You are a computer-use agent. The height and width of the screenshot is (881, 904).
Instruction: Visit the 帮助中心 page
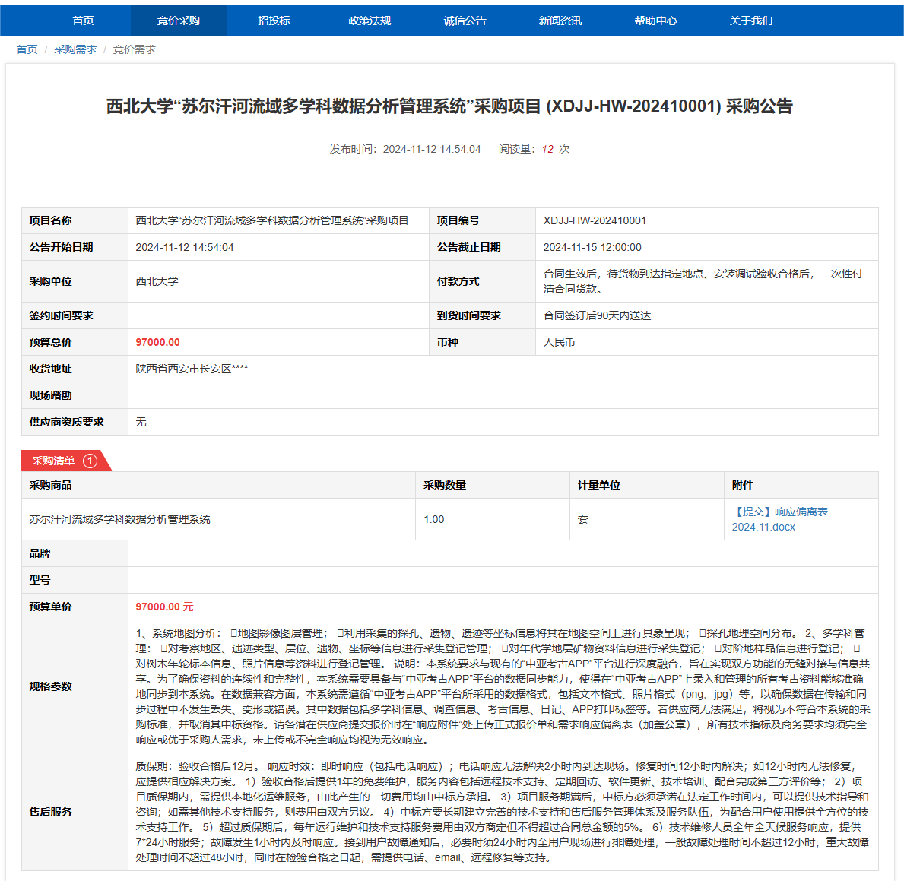(x=655, y=21)
